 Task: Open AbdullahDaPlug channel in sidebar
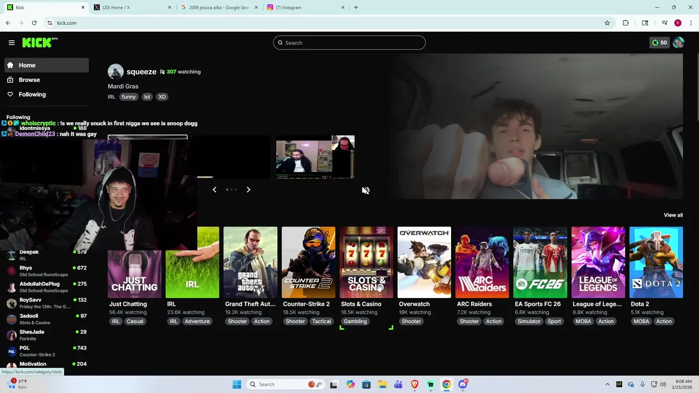(x=46, y=287)
